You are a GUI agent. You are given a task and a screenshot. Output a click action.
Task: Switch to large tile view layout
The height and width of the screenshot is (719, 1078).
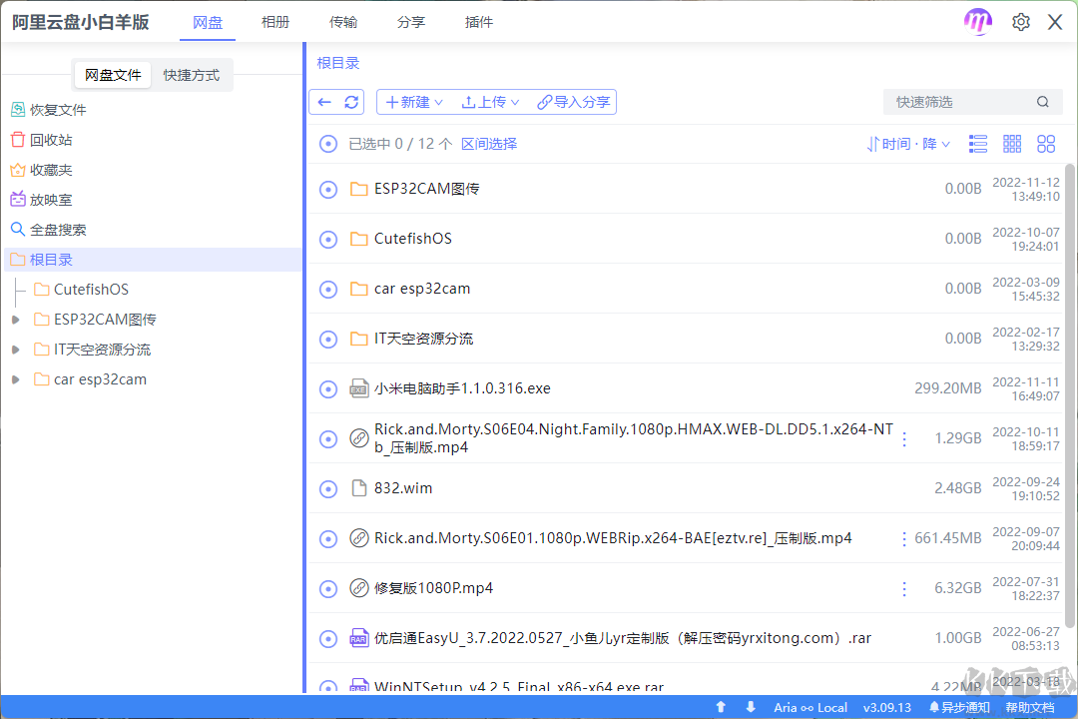pos(1046,143)
